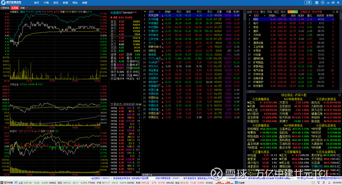Select 中国石化 row in watchlist
Viewport: 342px width, 185px height.
tap(191, 117)
